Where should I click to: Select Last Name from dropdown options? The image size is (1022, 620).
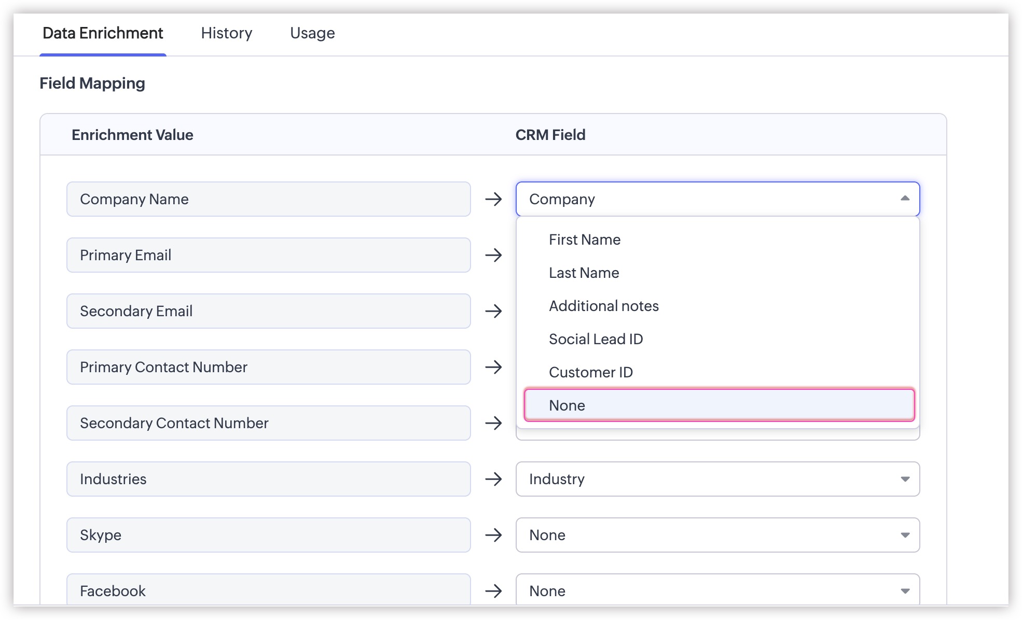pos(584,273)
